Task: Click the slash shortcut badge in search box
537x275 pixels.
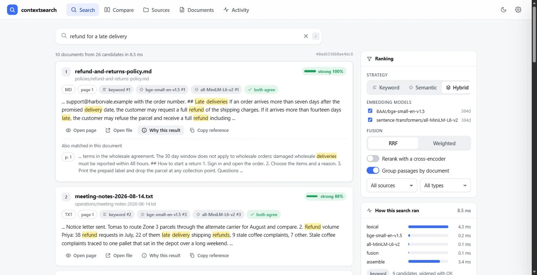Action: tap(316, 36)
